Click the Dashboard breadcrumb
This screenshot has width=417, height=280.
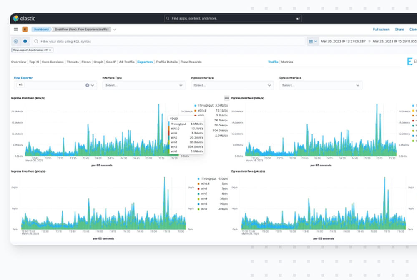pyautogui.click(x=41, y=30)
